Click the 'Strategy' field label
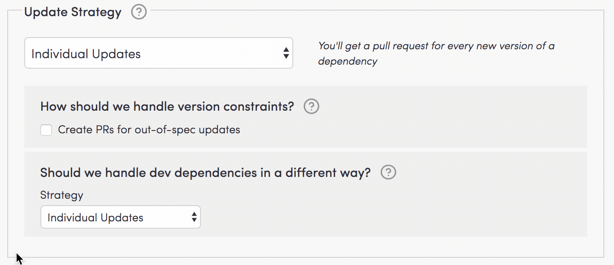The height and width of the screenshot is (265, 614). point(62,196)
